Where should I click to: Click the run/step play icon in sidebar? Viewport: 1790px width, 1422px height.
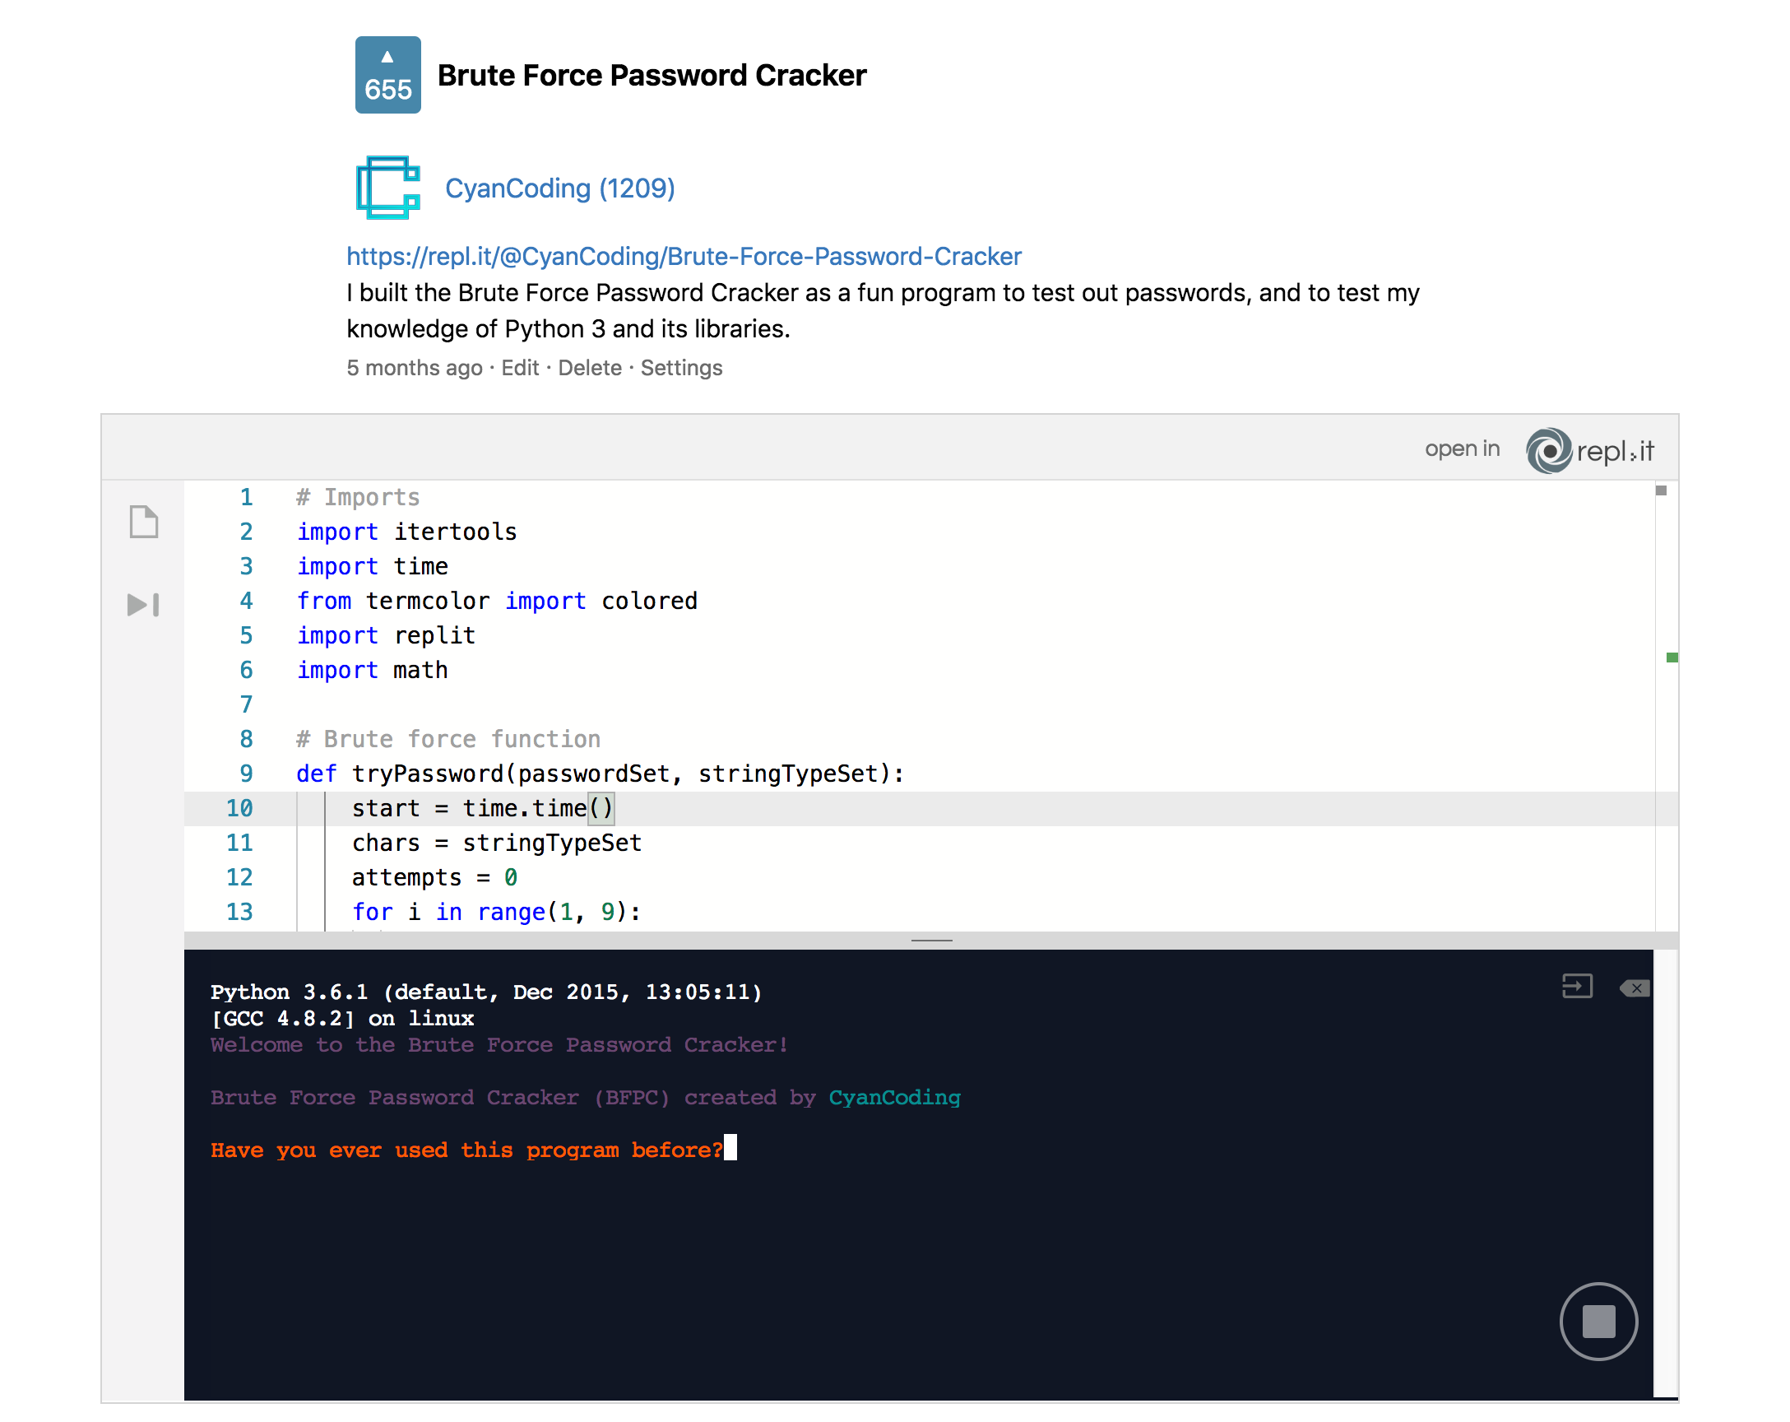pyautogui.click(x=143, y=605)
